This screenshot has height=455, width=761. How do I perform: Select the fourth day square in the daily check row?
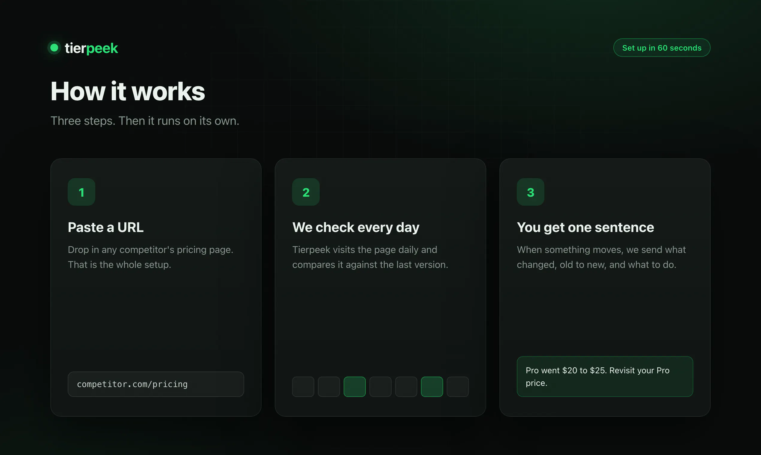coord(380,387)
